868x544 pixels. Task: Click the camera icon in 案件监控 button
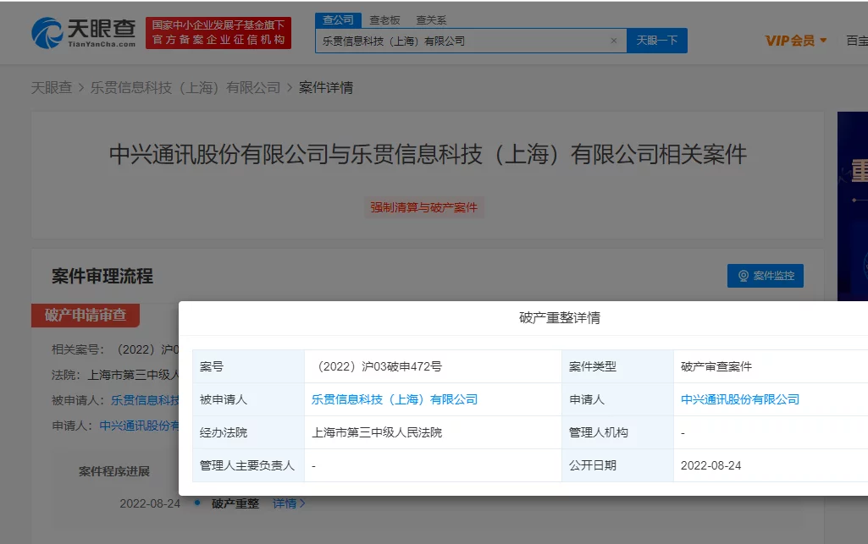point(744,275)
